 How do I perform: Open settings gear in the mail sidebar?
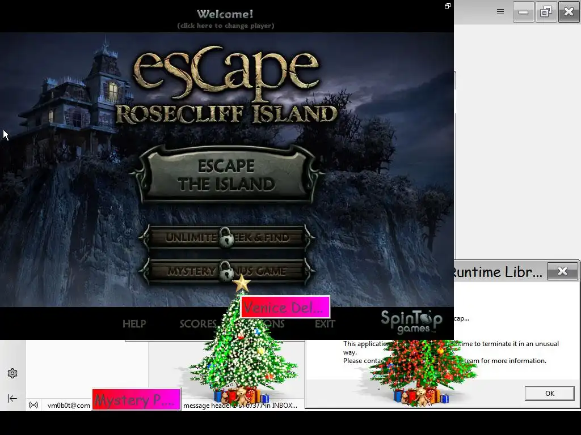pyautogui.click(x=12, y=373)
